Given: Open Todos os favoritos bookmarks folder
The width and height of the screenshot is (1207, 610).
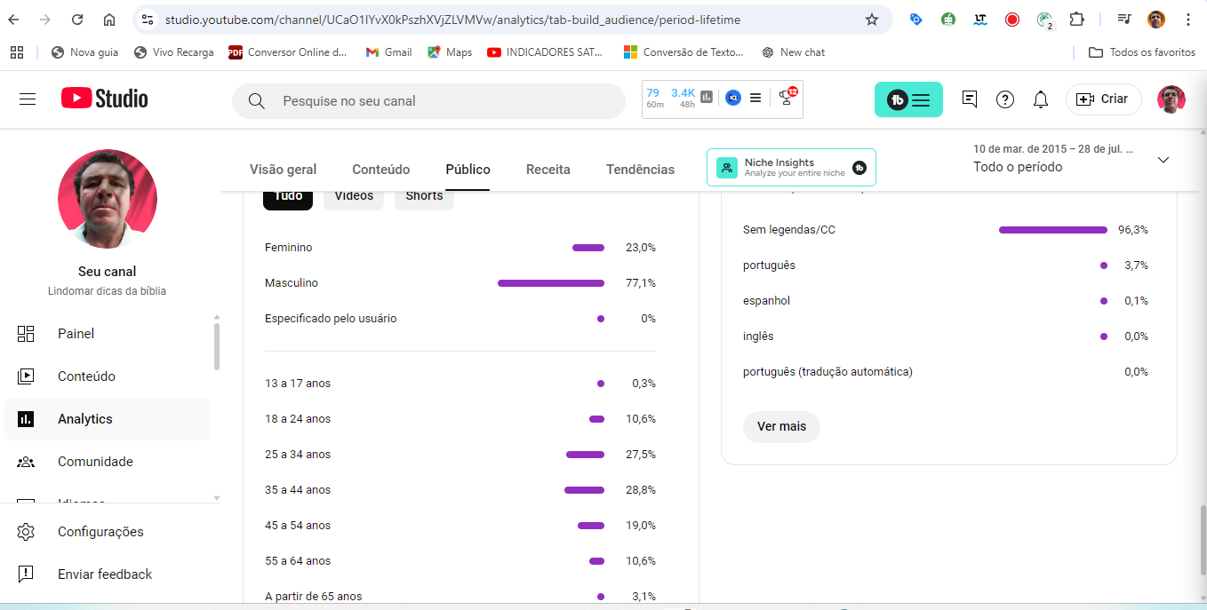Looking at the screenshot, I should point(1142,52).
